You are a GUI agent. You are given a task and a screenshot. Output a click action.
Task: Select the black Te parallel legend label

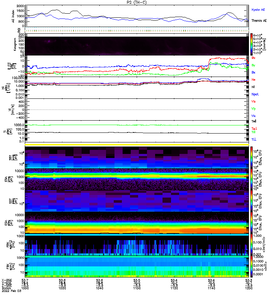pos(254,121)
